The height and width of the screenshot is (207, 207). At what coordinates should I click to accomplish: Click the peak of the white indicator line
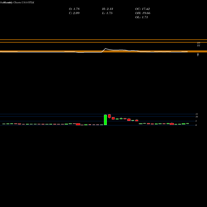[x=106, y=48]
